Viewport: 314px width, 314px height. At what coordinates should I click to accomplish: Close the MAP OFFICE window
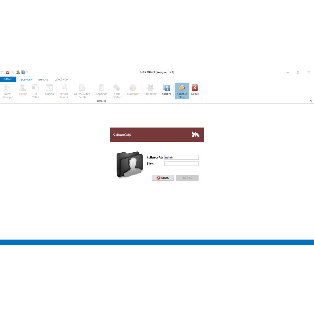tap(309, 73)
